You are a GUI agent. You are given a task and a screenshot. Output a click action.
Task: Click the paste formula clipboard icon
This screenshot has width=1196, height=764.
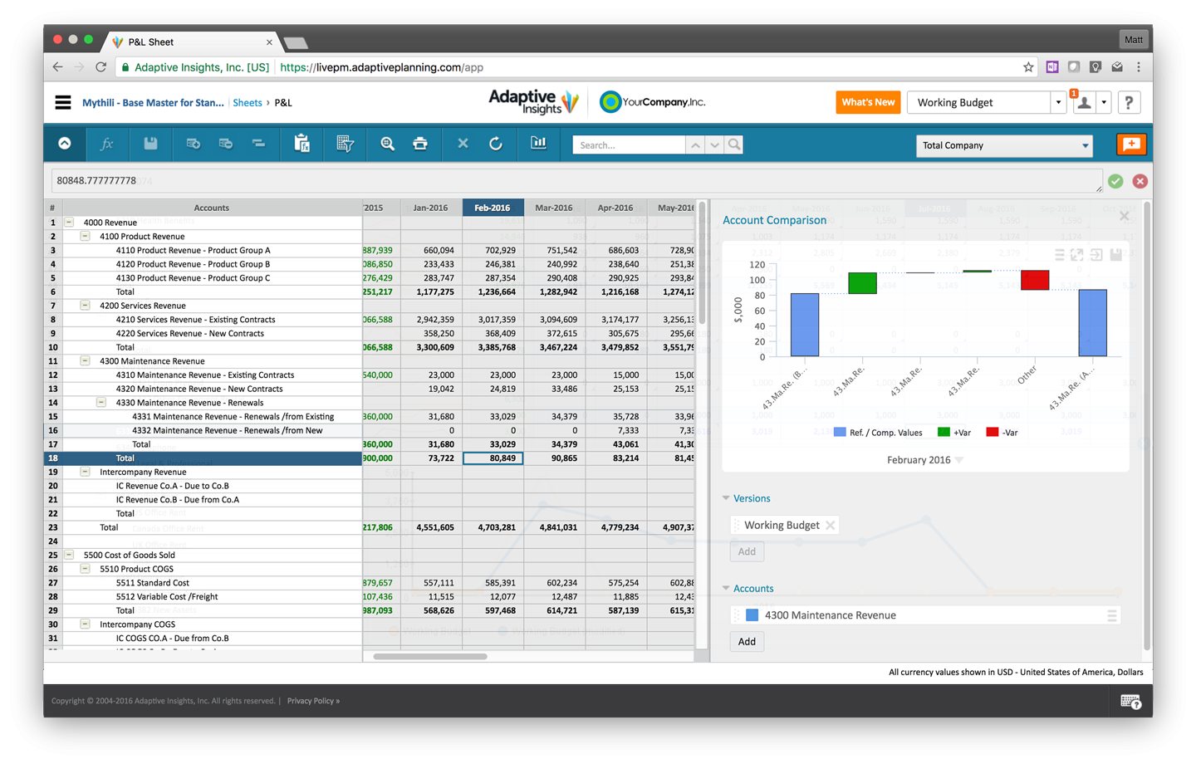point(301,144)
